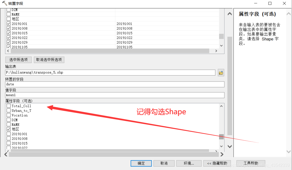Click 取消选中所选项 button
The image size is (292, 170).
[49, 59]
